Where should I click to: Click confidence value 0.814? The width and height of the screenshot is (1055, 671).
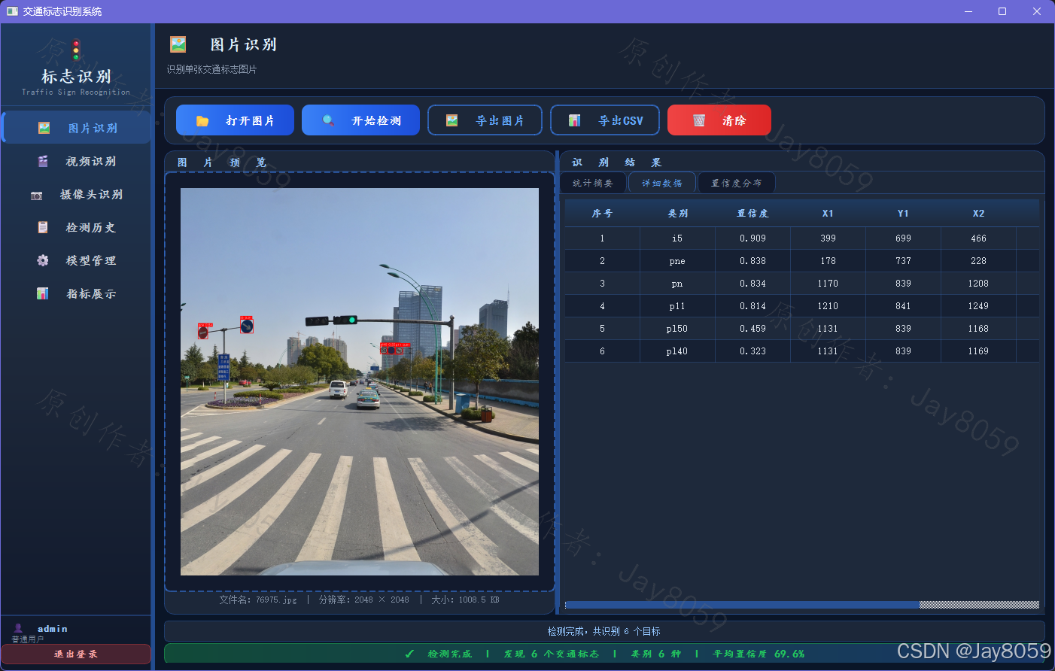click(752, 306)
